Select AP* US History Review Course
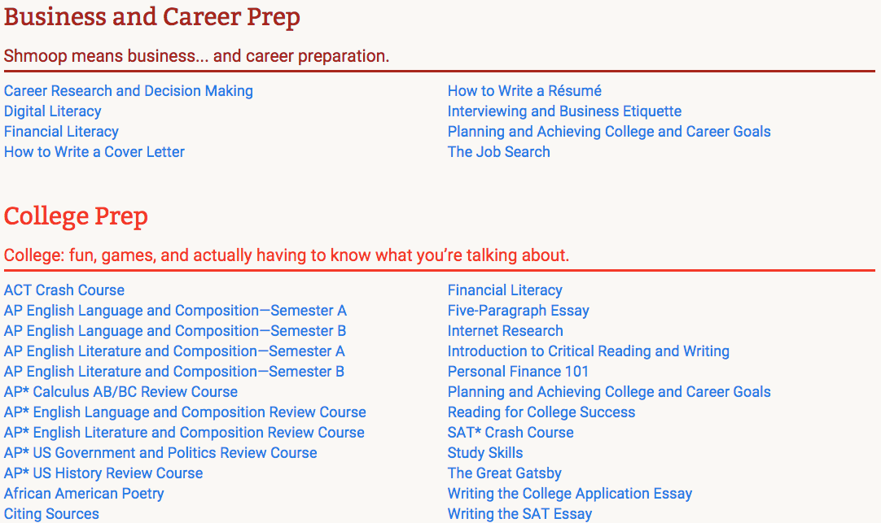The width and height of the screenshot is (881, 523). coord(103,473)
